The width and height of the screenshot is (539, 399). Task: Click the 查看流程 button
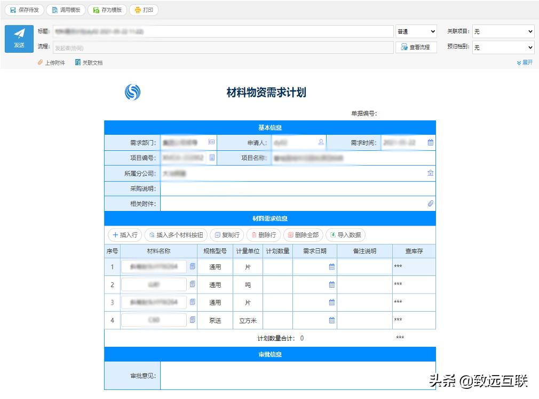pyautogui.click(x=416, y=47)
